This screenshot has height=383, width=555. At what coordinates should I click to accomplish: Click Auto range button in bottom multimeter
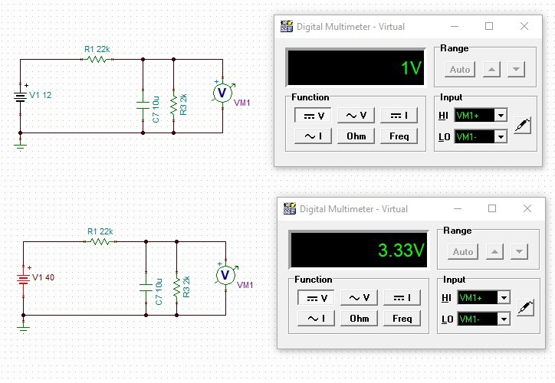463,252
